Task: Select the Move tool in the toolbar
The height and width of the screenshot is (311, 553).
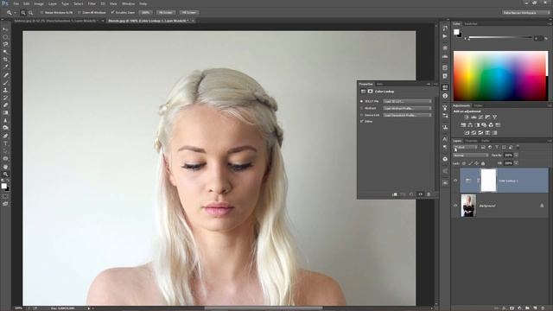Action: [5, 29]
